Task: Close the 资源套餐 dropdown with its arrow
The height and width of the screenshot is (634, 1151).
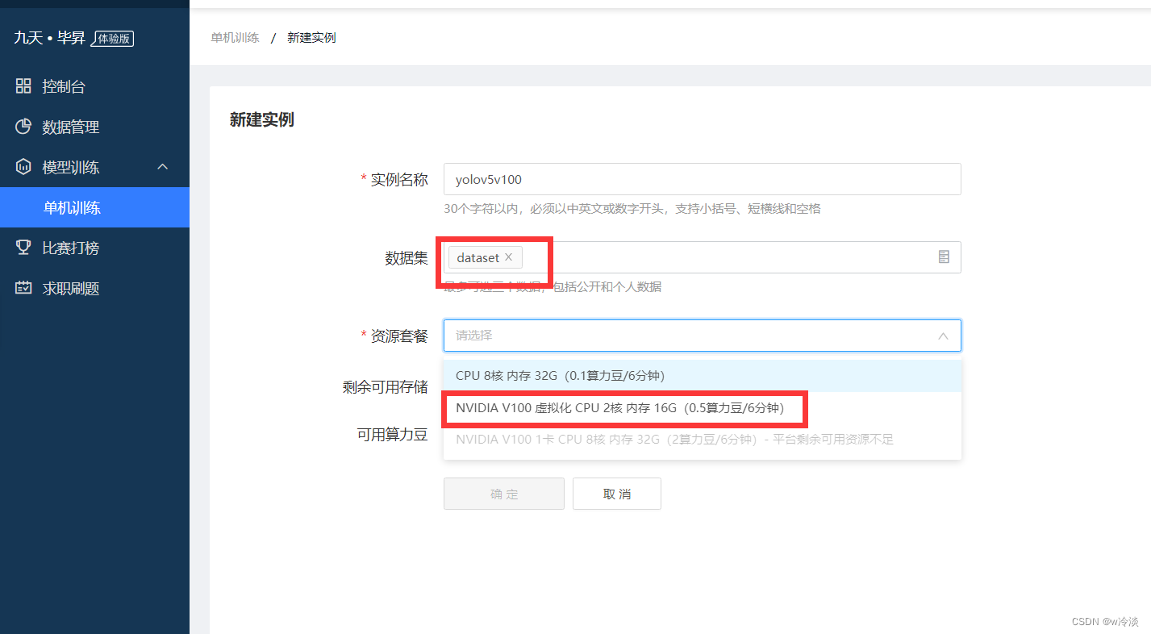Action: point(943,336)
